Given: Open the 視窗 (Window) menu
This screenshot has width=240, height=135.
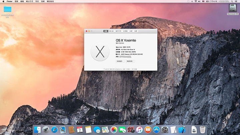Looking at the screenshot, I should 43,1.
